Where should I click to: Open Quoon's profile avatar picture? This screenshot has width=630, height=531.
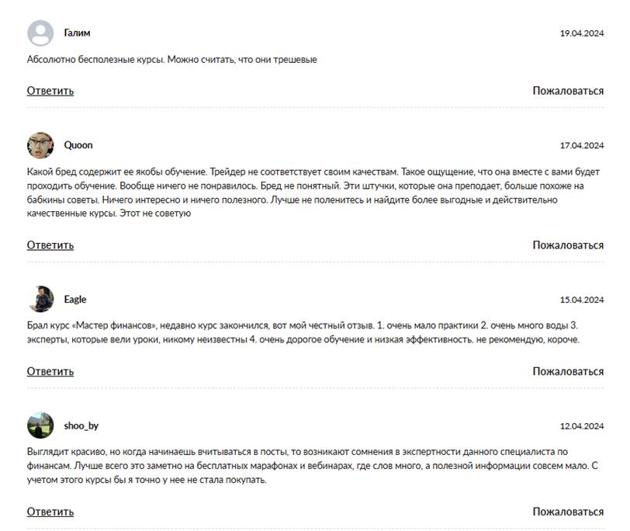(x=40, y=145)
